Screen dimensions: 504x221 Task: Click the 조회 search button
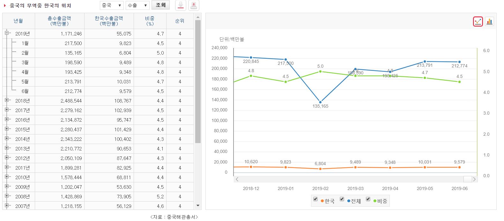pos(160,5)
